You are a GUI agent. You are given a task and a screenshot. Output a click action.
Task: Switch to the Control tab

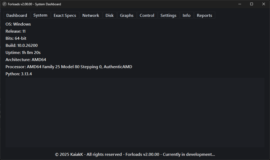point(147,15)
